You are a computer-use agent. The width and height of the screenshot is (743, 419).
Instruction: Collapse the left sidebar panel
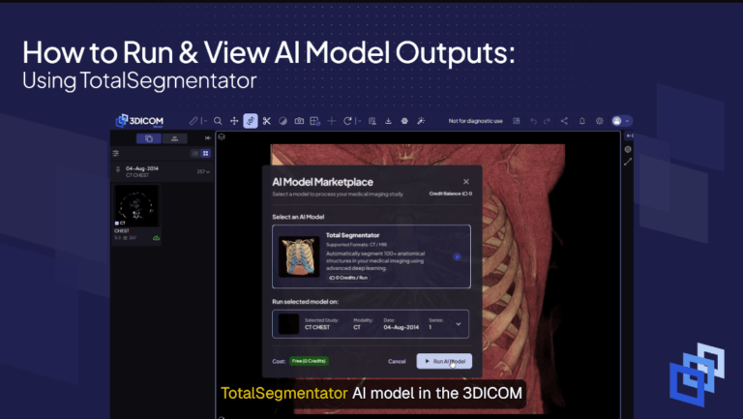[208, 138]
